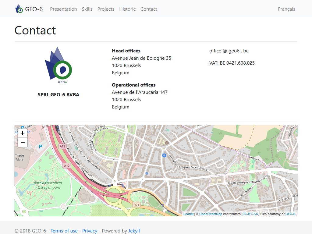Screen dimensions: 312x234
Task: Click the CC-BY-SA license link
Action: pos(250,214)
